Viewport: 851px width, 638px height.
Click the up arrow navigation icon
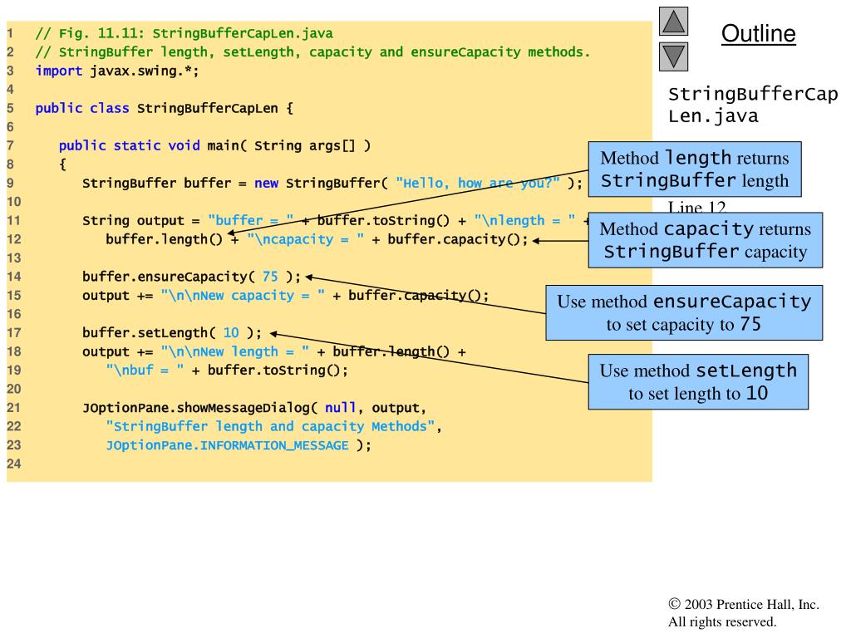pyautogui.click(x=673, y=21)
